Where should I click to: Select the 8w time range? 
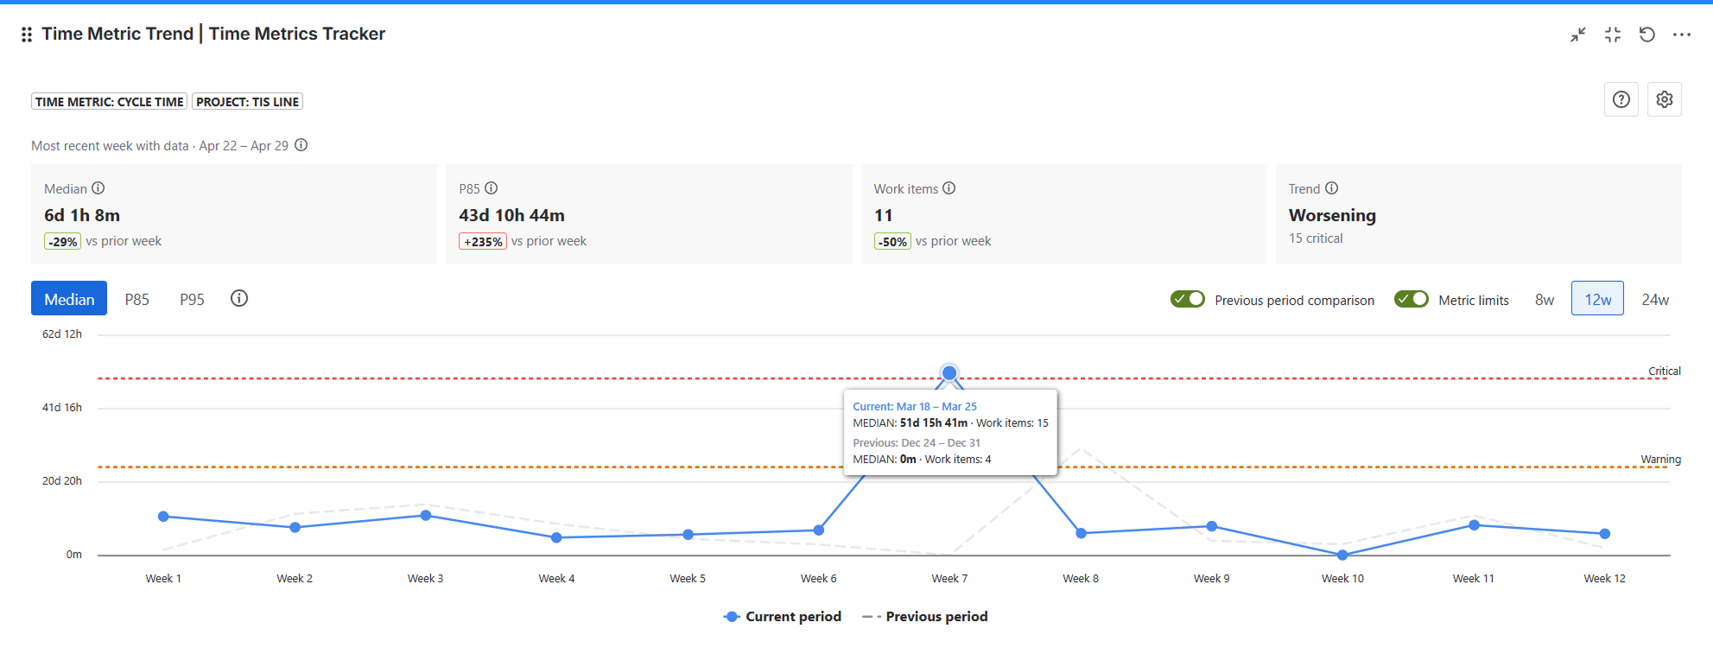[1545, 299]
